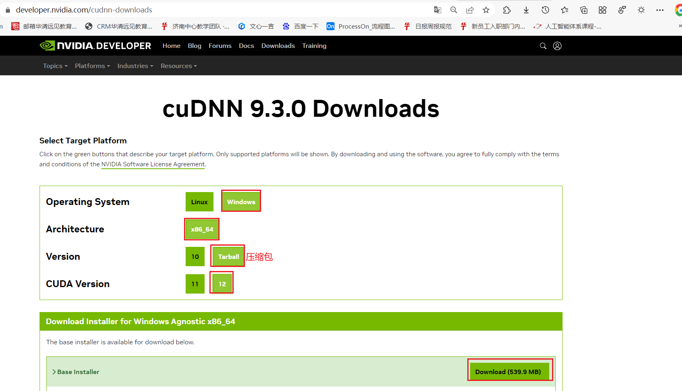
Task: Open the Docs nav item
Action: coord(247,46)
